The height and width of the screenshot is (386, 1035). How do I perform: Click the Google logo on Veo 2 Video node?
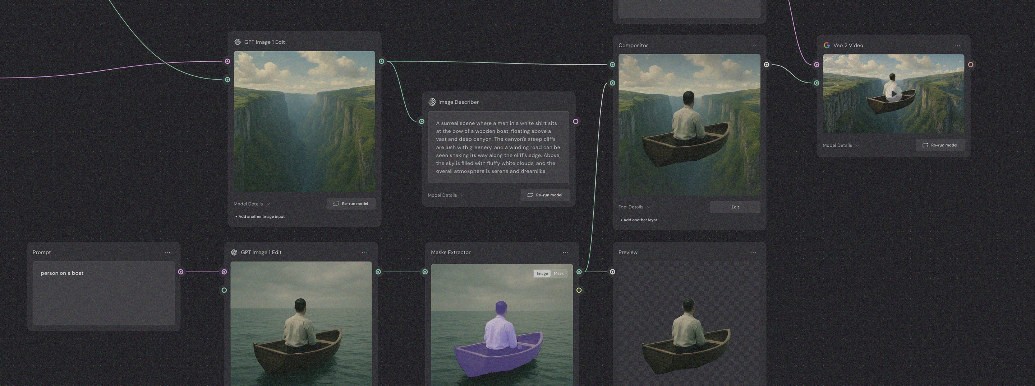pos(827,45)
